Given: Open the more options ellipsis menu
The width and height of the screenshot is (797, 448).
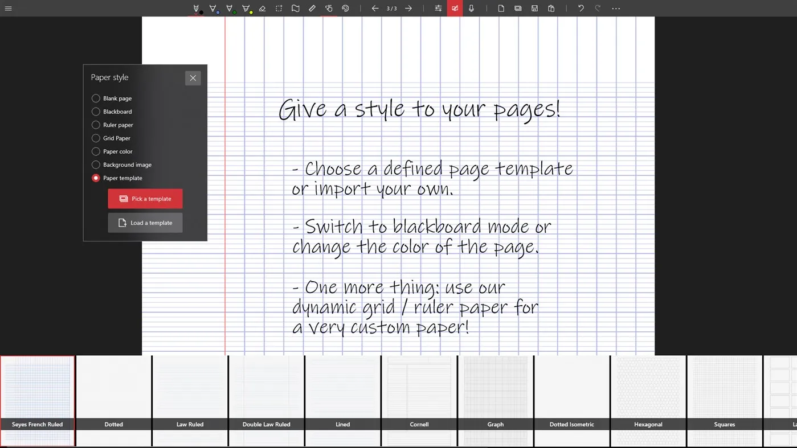Looking at the screenshot, I should (x=616, y=8).
